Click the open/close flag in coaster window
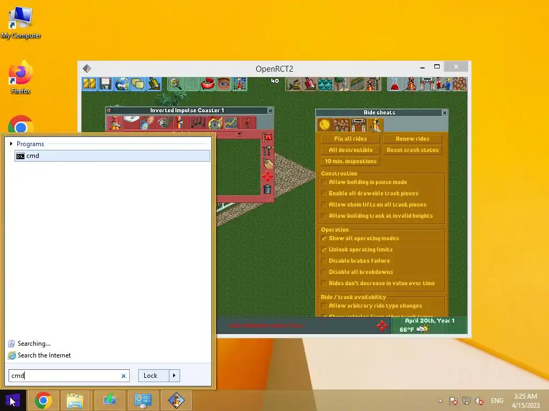 [268, 138]
